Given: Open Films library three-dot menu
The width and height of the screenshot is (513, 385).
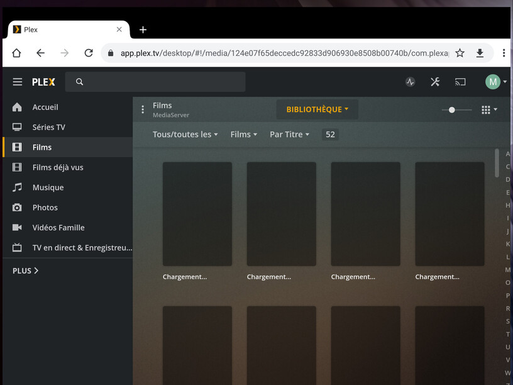Looking at the screenshot, I should point(143,109).
